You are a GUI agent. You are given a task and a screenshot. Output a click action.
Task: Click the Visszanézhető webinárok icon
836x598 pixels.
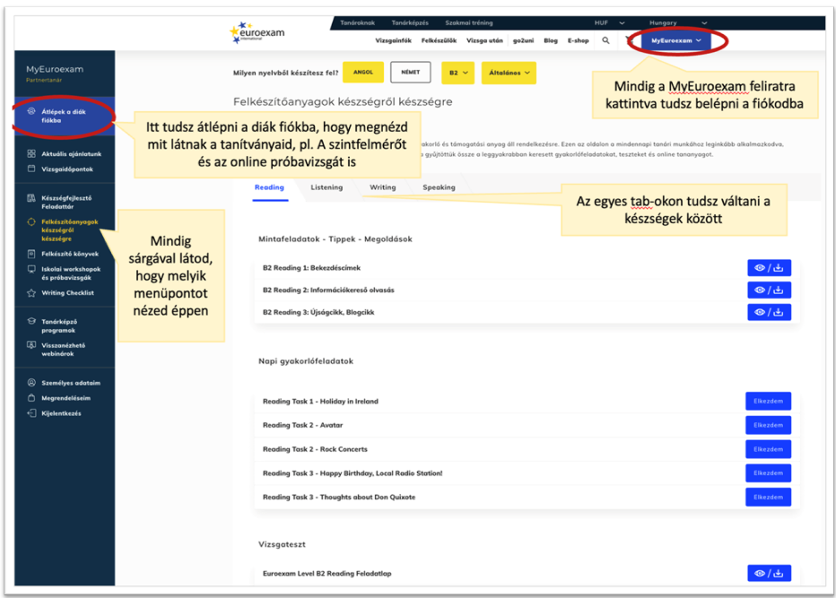point(31,345)
